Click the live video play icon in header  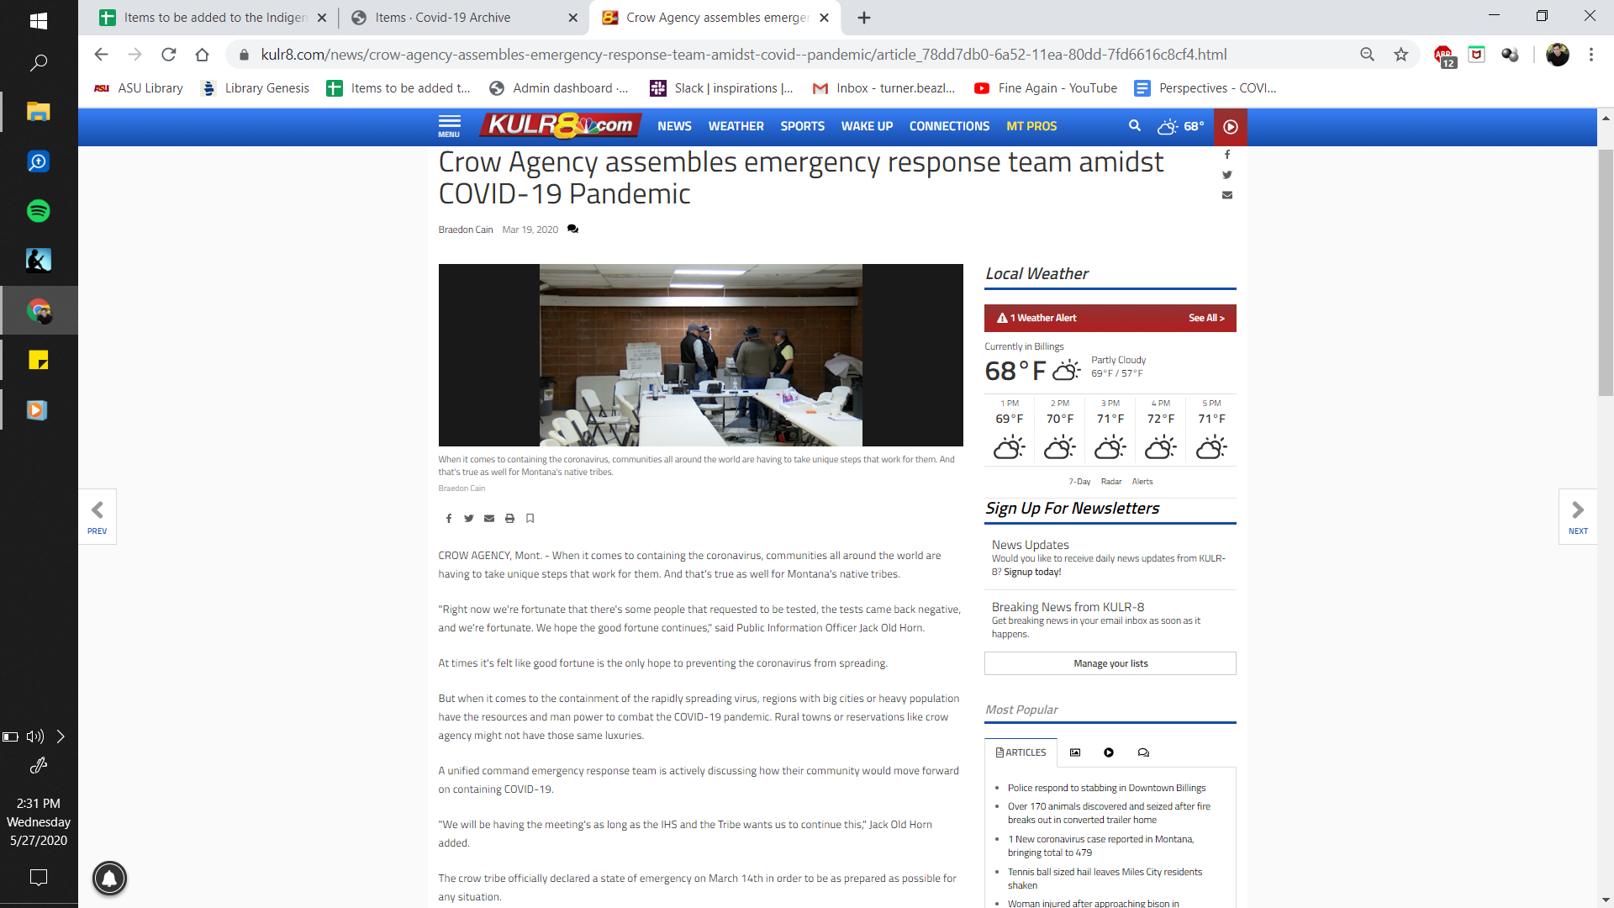pos(1230,127)
